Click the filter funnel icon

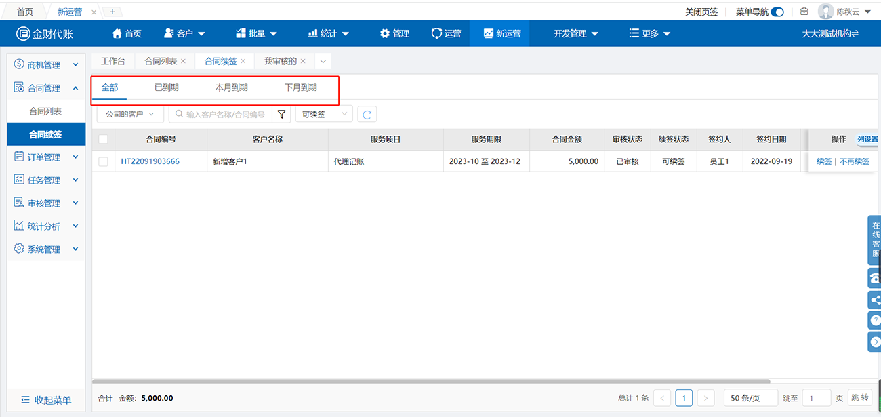[282, 115]
